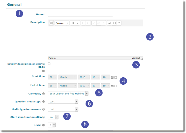The width and height of the screenshot is (186, 133).
Task: Click inside the Description text area
Action: (x=95, y=41)
